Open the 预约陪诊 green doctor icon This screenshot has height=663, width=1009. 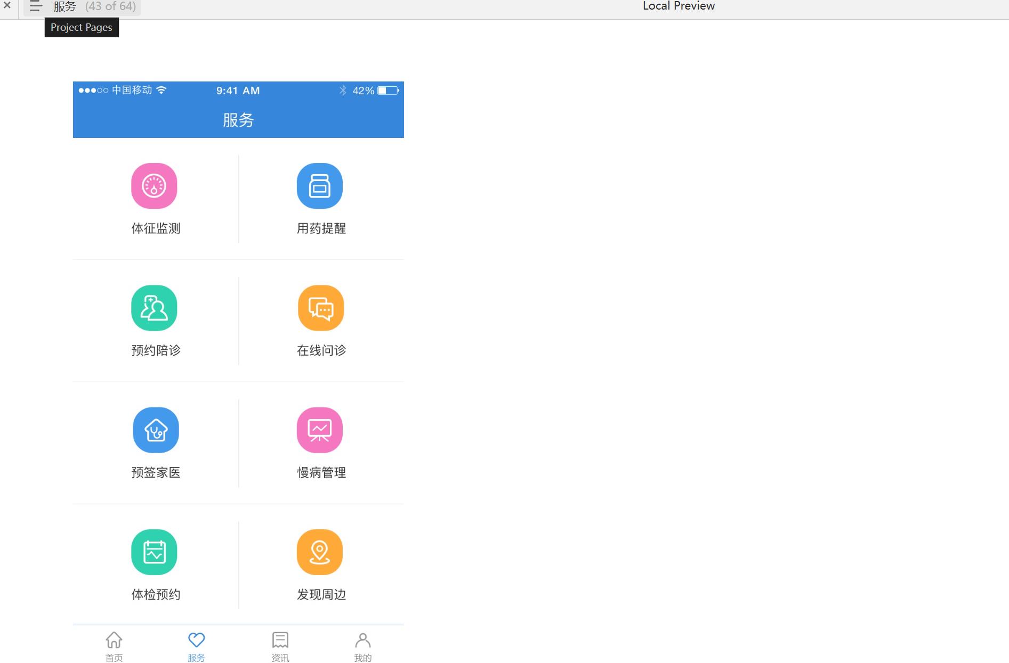tap(154, 308)
